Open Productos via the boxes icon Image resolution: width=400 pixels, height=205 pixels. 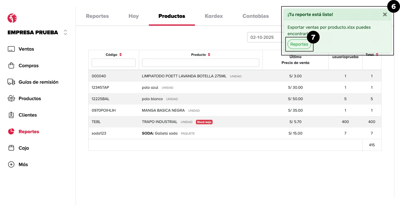[x=11, y=99]
